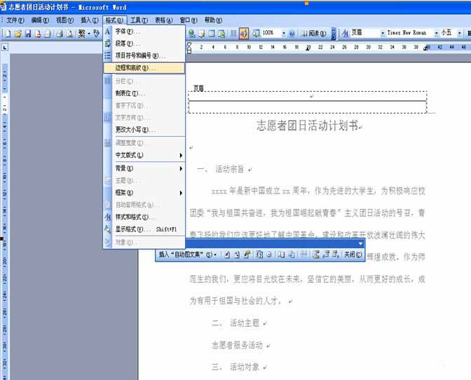Click the Styles and Formatting AA icon
The width and height of the screenshot is (471, 380).
click(x=346, y=34)
